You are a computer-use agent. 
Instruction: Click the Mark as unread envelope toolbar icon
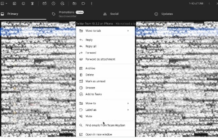coord(44,3)
